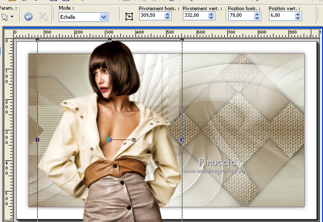The width and height of the screenshot is (323, 222).
Task: Click the Pivotement horiz. label
Action: [159, 9]
